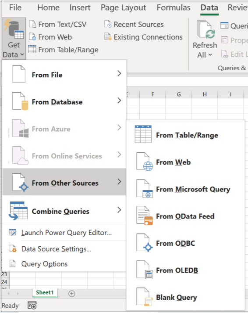Click Existing Connections icon

[108, 37]
